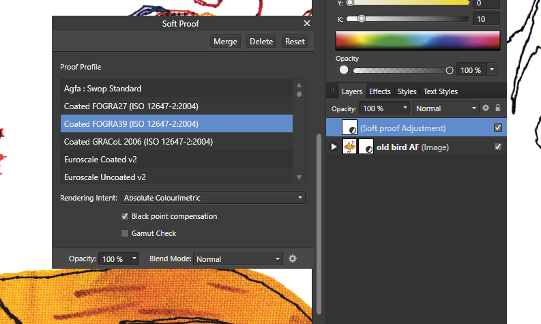Click the Reset button
The image size is (541, 324).
[x=295, y=42]
